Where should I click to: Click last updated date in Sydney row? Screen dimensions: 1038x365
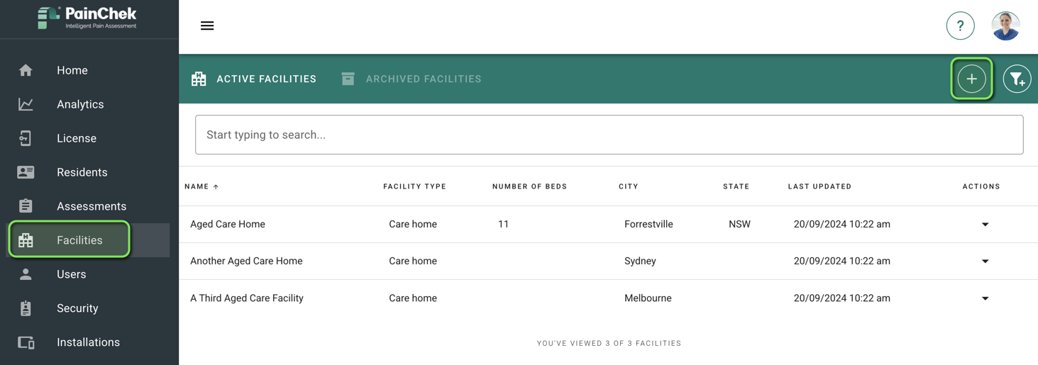(x=841, y=261)
